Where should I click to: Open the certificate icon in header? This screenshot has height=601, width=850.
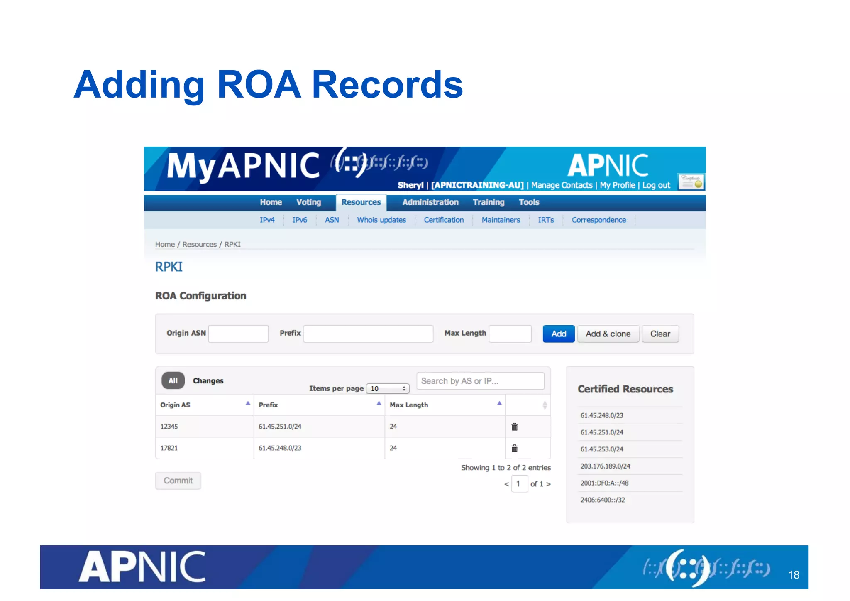(x=691, y=182)
